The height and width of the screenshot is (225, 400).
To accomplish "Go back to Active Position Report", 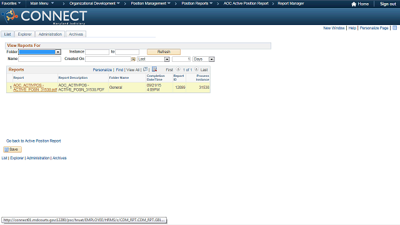I will pos(33,141).
